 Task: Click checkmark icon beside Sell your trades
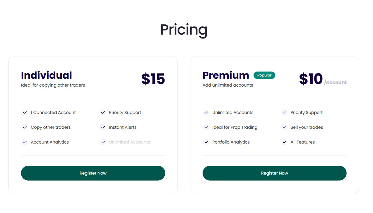click(x=284, y=128)
